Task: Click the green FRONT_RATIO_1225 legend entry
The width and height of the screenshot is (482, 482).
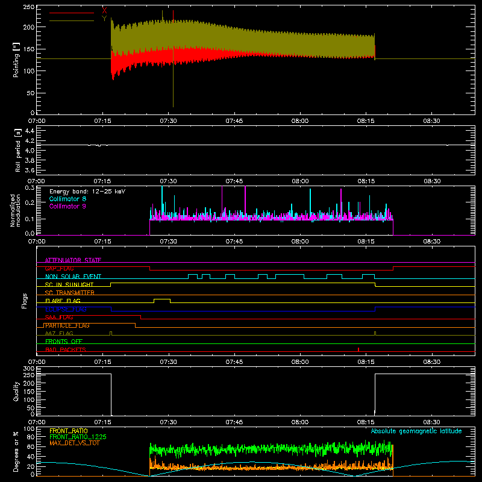Action: (78, 437)
